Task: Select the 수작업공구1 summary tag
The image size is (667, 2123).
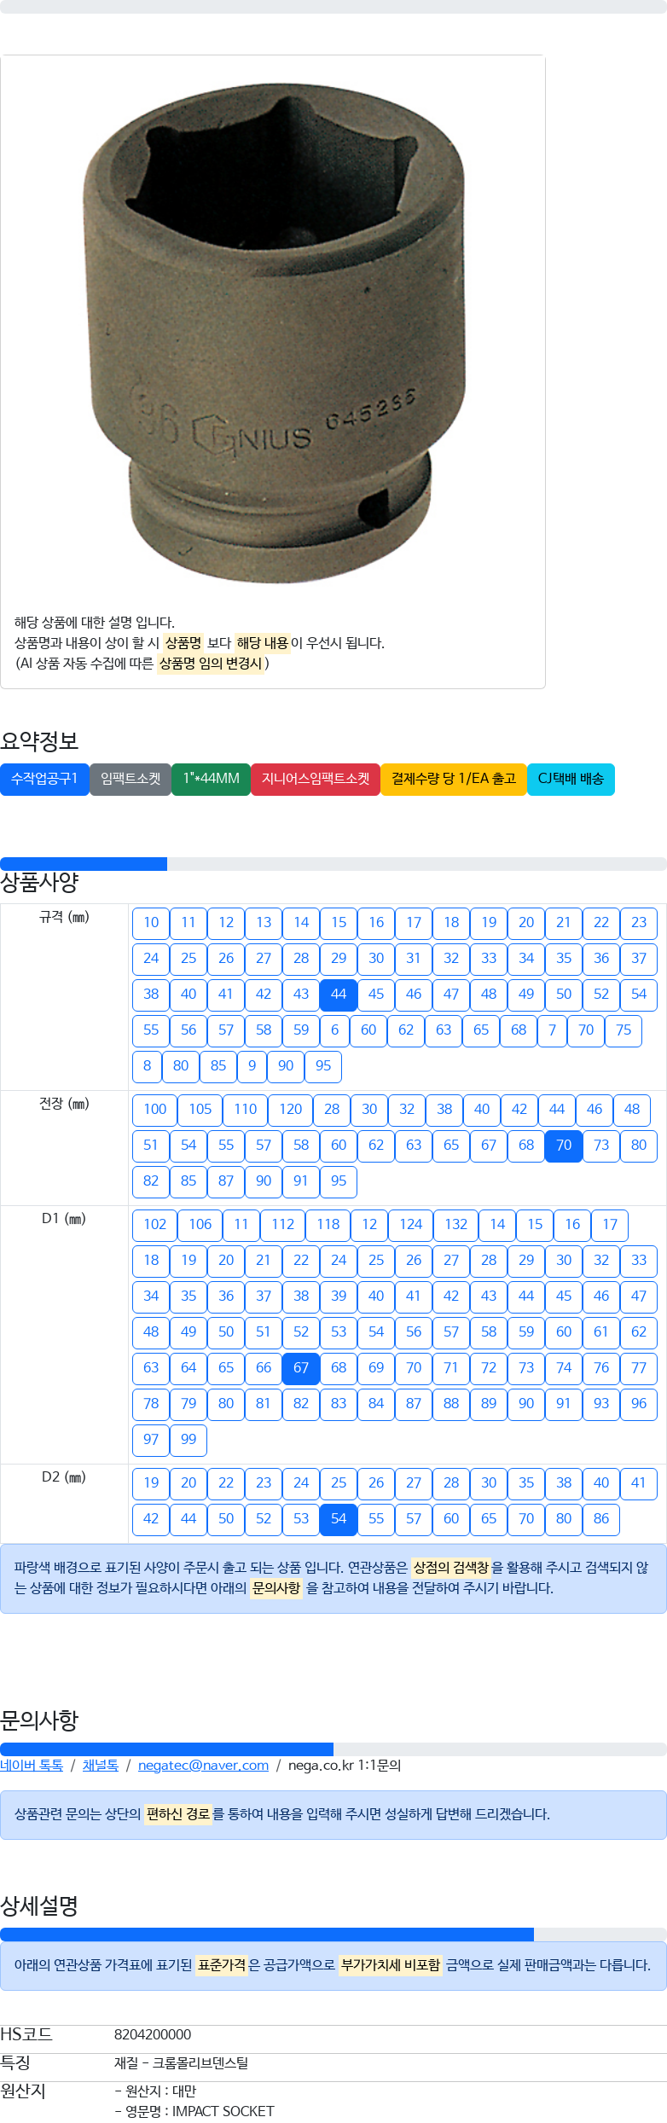Action: tap(44, 779)
